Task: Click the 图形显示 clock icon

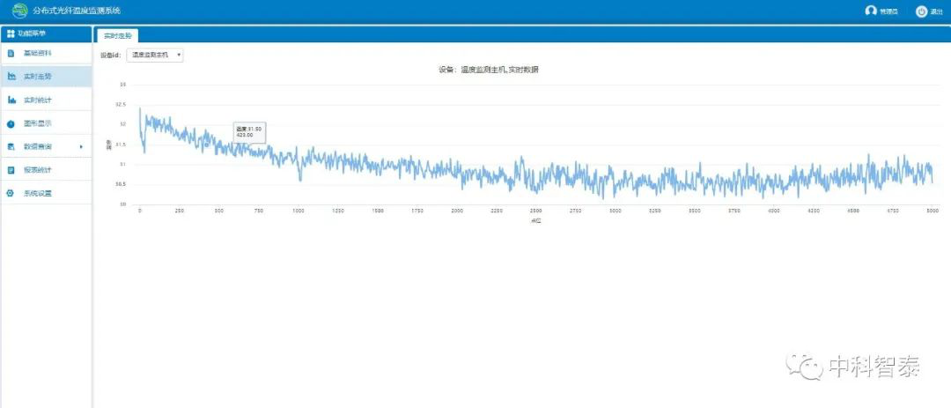Action: point(11,123)
